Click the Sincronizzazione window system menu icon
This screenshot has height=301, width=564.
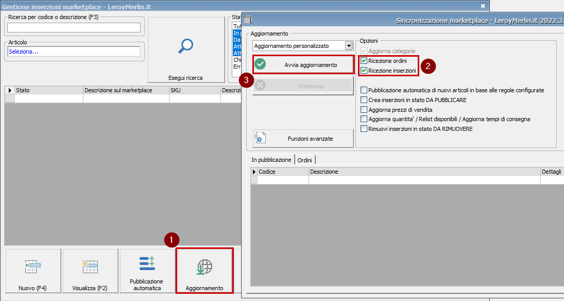pyautogui.click(x=248, y=20)
